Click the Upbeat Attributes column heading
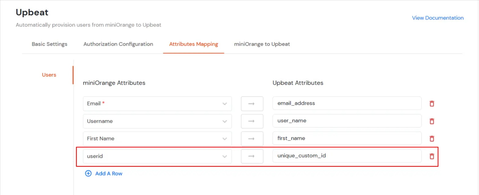479x195 pixels. coord(298,83)
